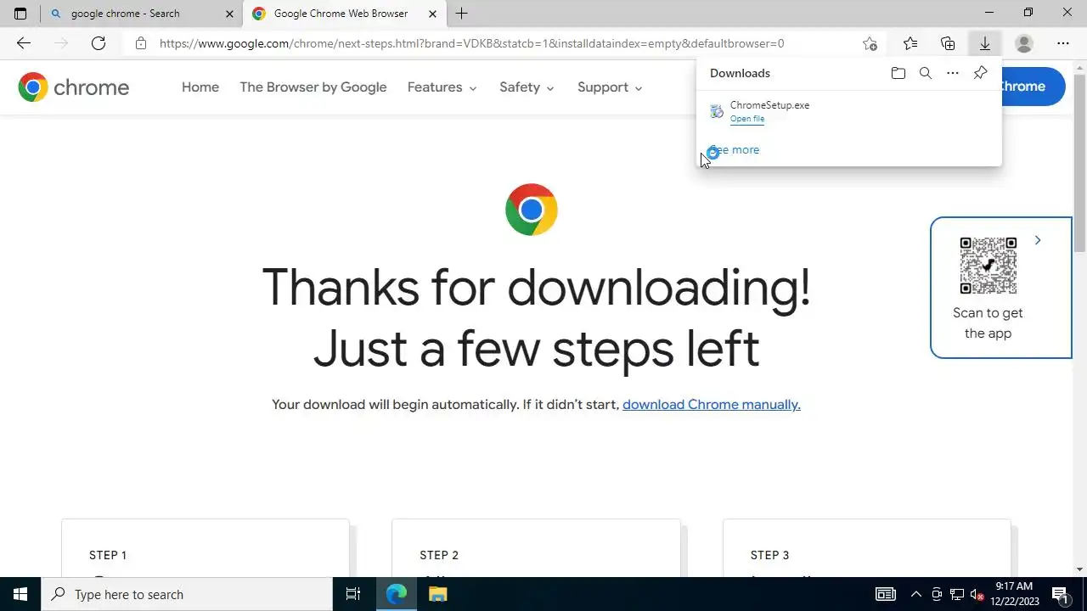Open File Explorer from taskbar
Image resolution: width=1087 pixels, height=611 pixels.
tap(437, 594)
